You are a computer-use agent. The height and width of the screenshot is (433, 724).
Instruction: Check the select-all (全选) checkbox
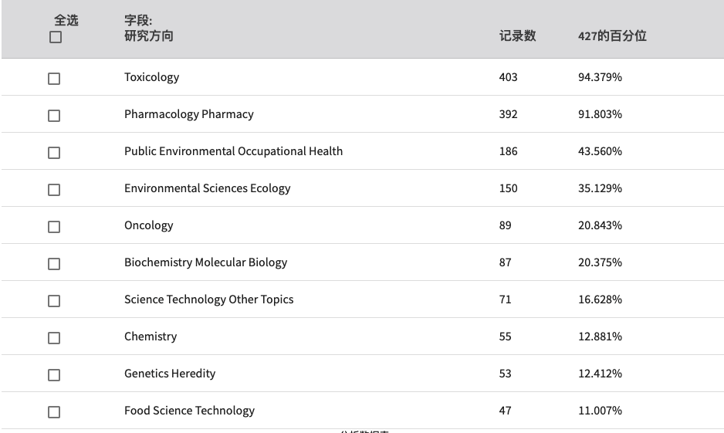click(56, 37)
